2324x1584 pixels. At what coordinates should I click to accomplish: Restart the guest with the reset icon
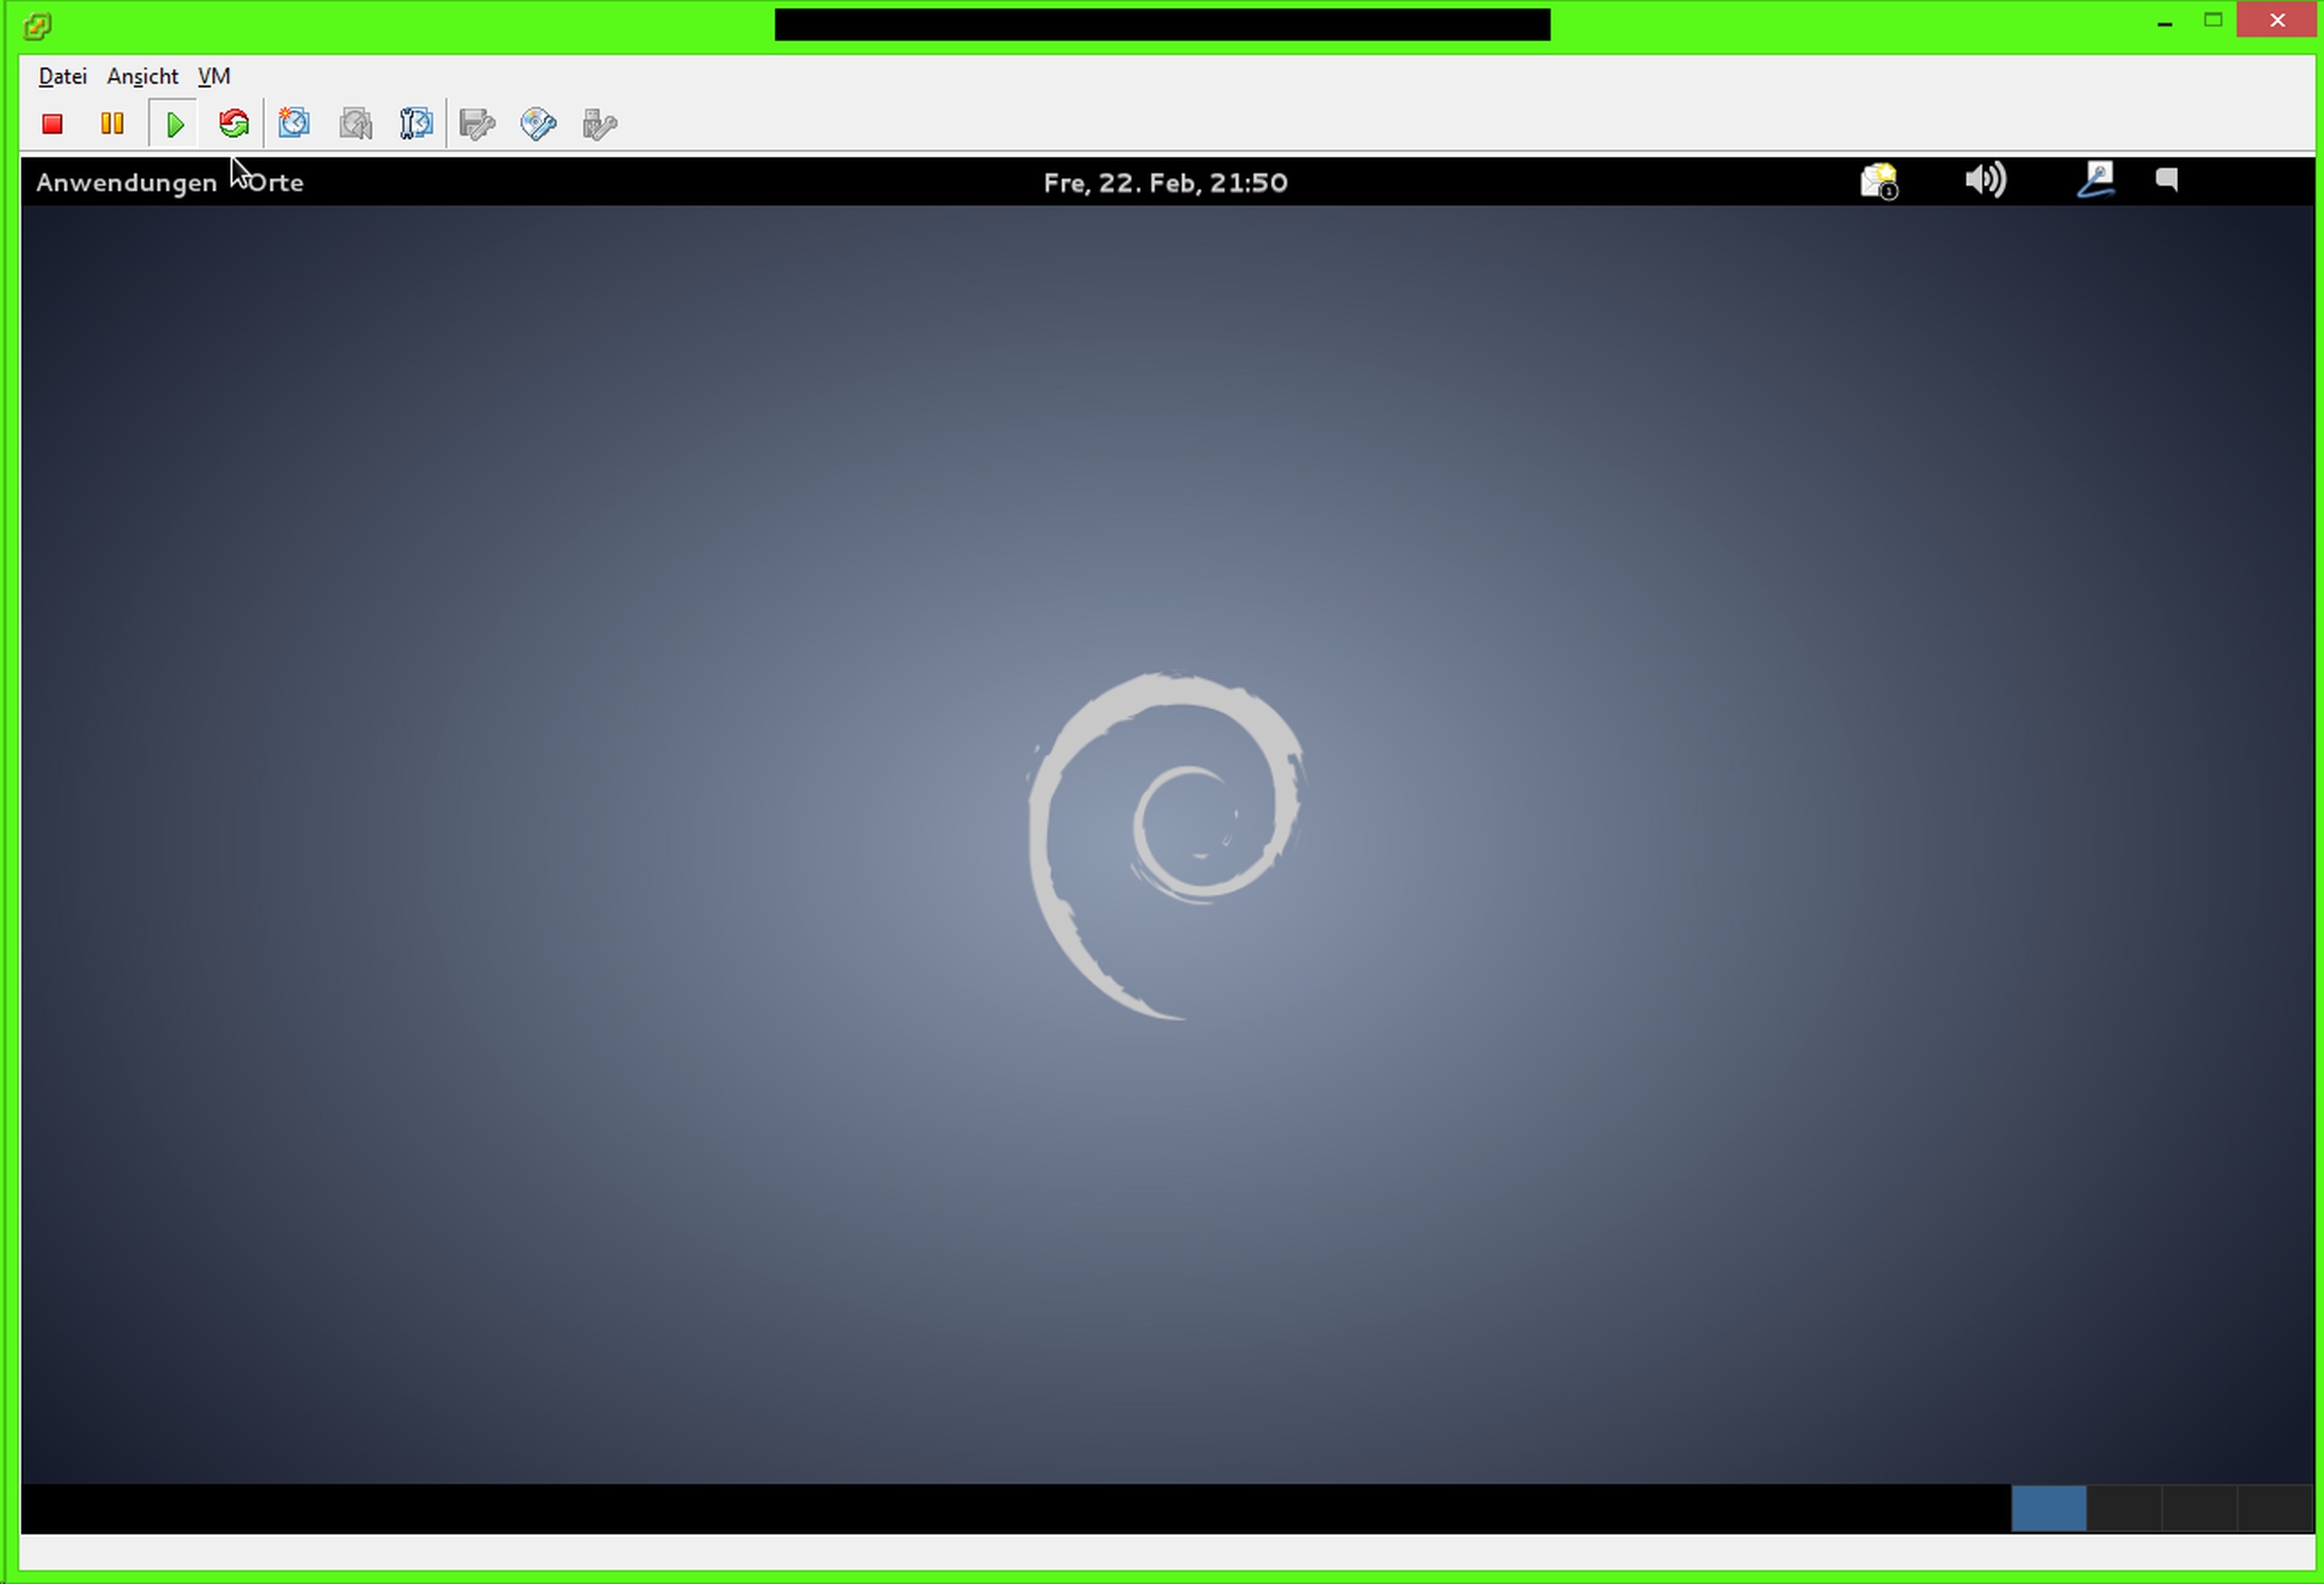tap(234, 124)
